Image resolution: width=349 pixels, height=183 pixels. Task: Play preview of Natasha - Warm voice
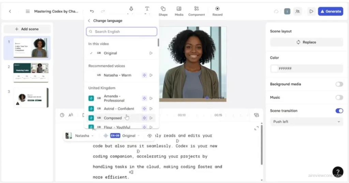click(151, 75)
